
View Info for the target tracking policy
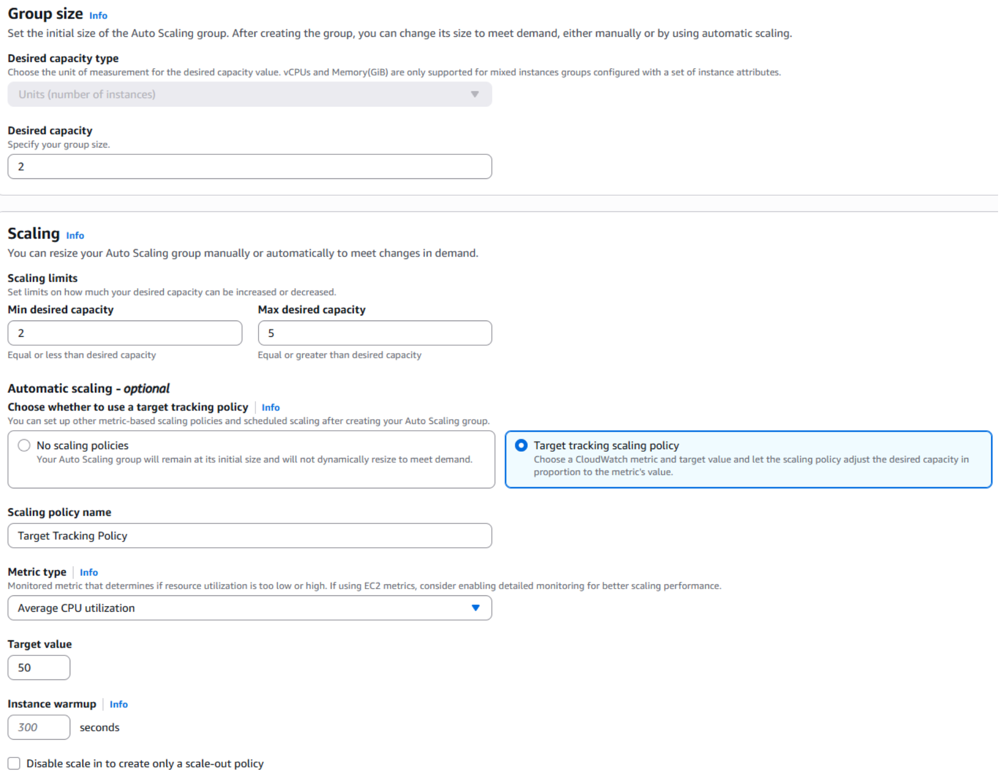tap(270, 407)
